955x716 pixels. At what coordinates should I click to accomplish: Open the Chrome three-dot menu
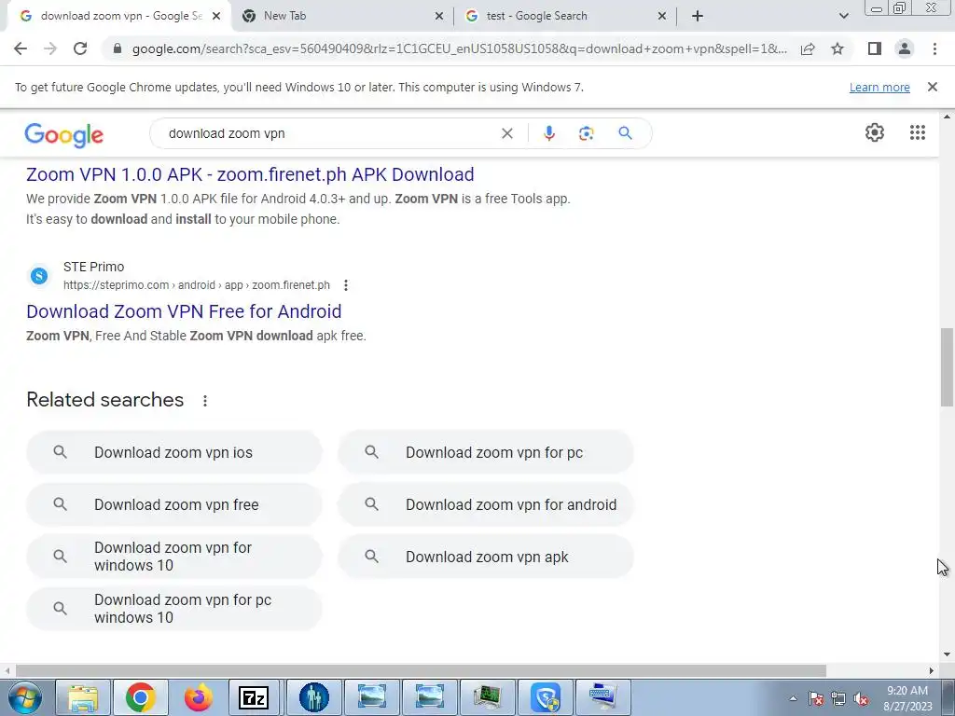[934, 48]
